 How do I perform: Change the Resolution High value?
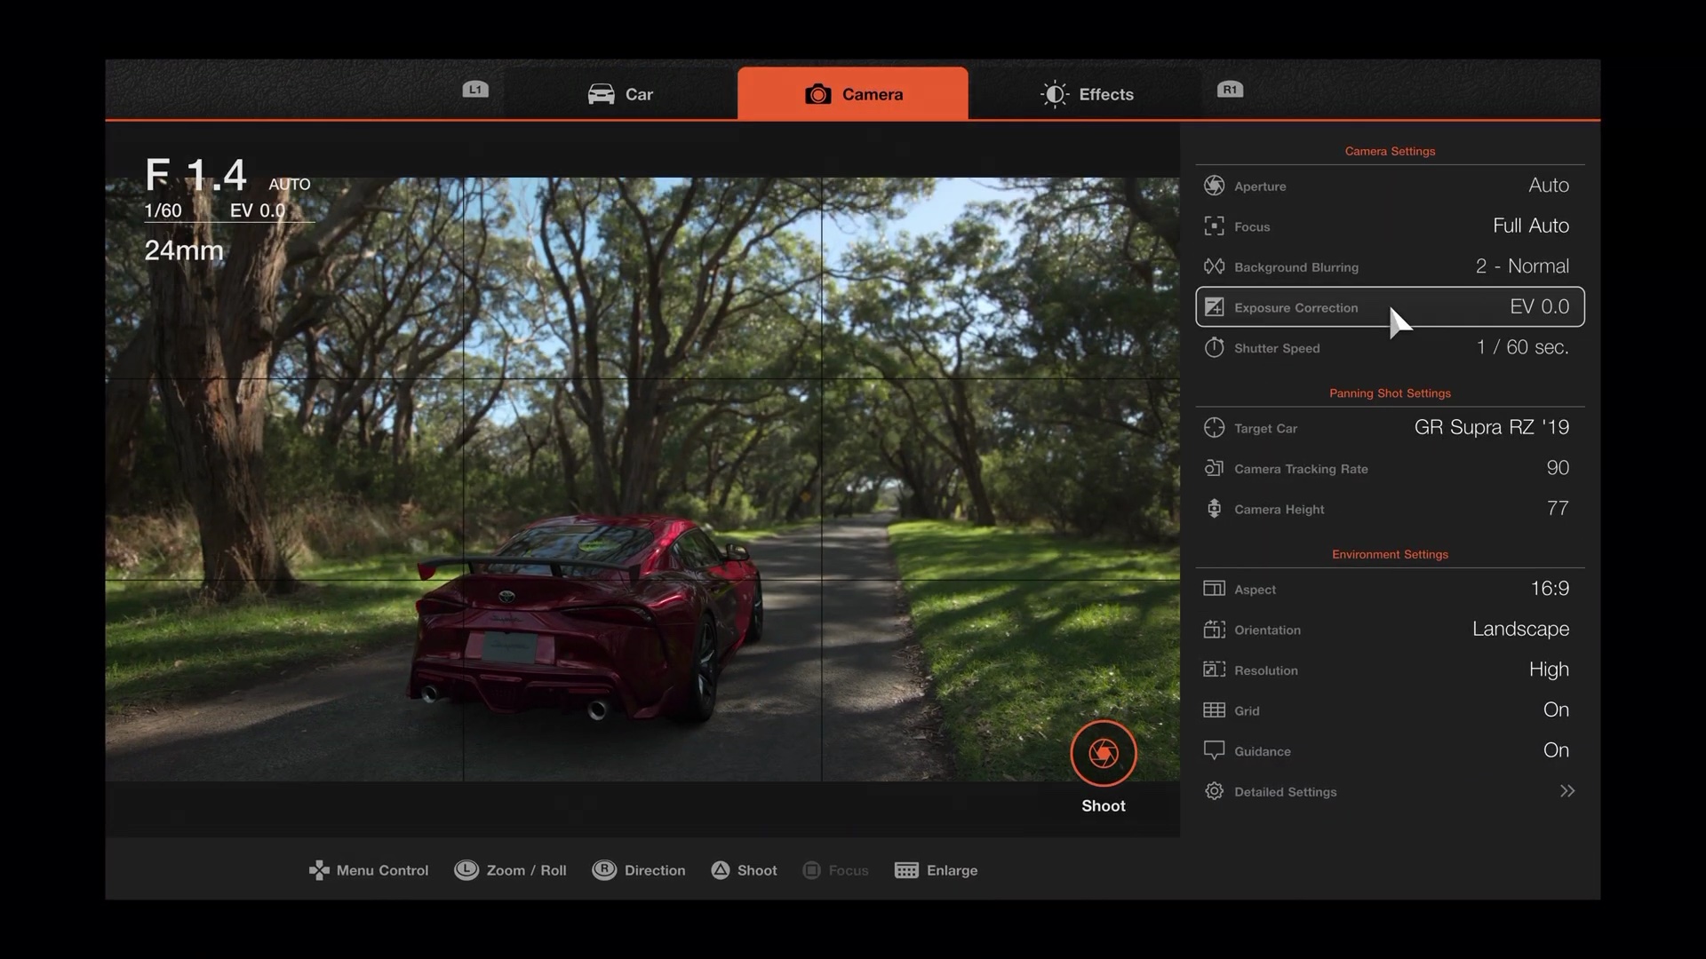(x=1549, y=670)
